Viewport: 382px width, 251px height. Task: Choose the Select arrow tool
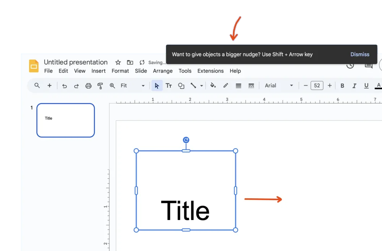click(x=157, y=86)
